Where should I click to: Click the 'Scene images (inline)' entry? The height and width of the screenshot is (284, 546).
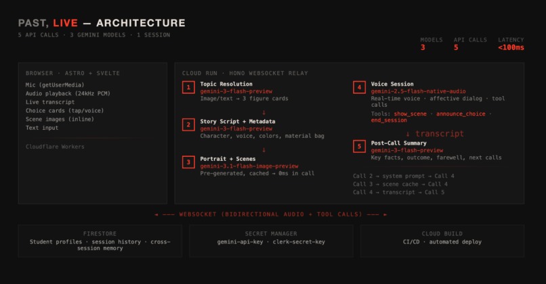coord(60,119)
